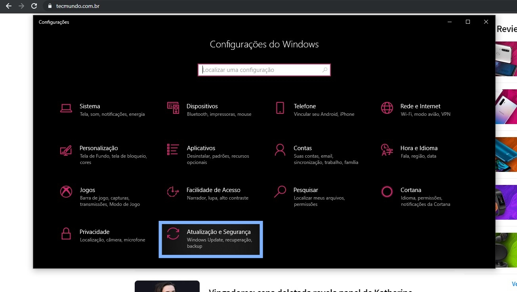Click 'Windows Update, recuperação, backup' description
The height and width of the screenshot is (292, 517).
[x=219, y=243]
